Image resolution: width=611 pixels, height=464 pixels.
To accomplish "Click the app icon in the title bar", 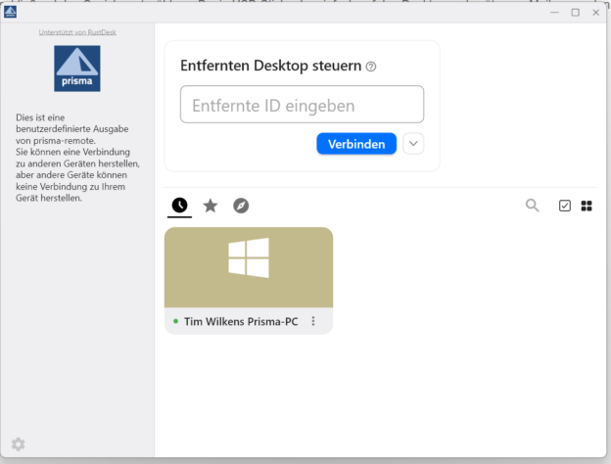I will [x=11, y=12].
